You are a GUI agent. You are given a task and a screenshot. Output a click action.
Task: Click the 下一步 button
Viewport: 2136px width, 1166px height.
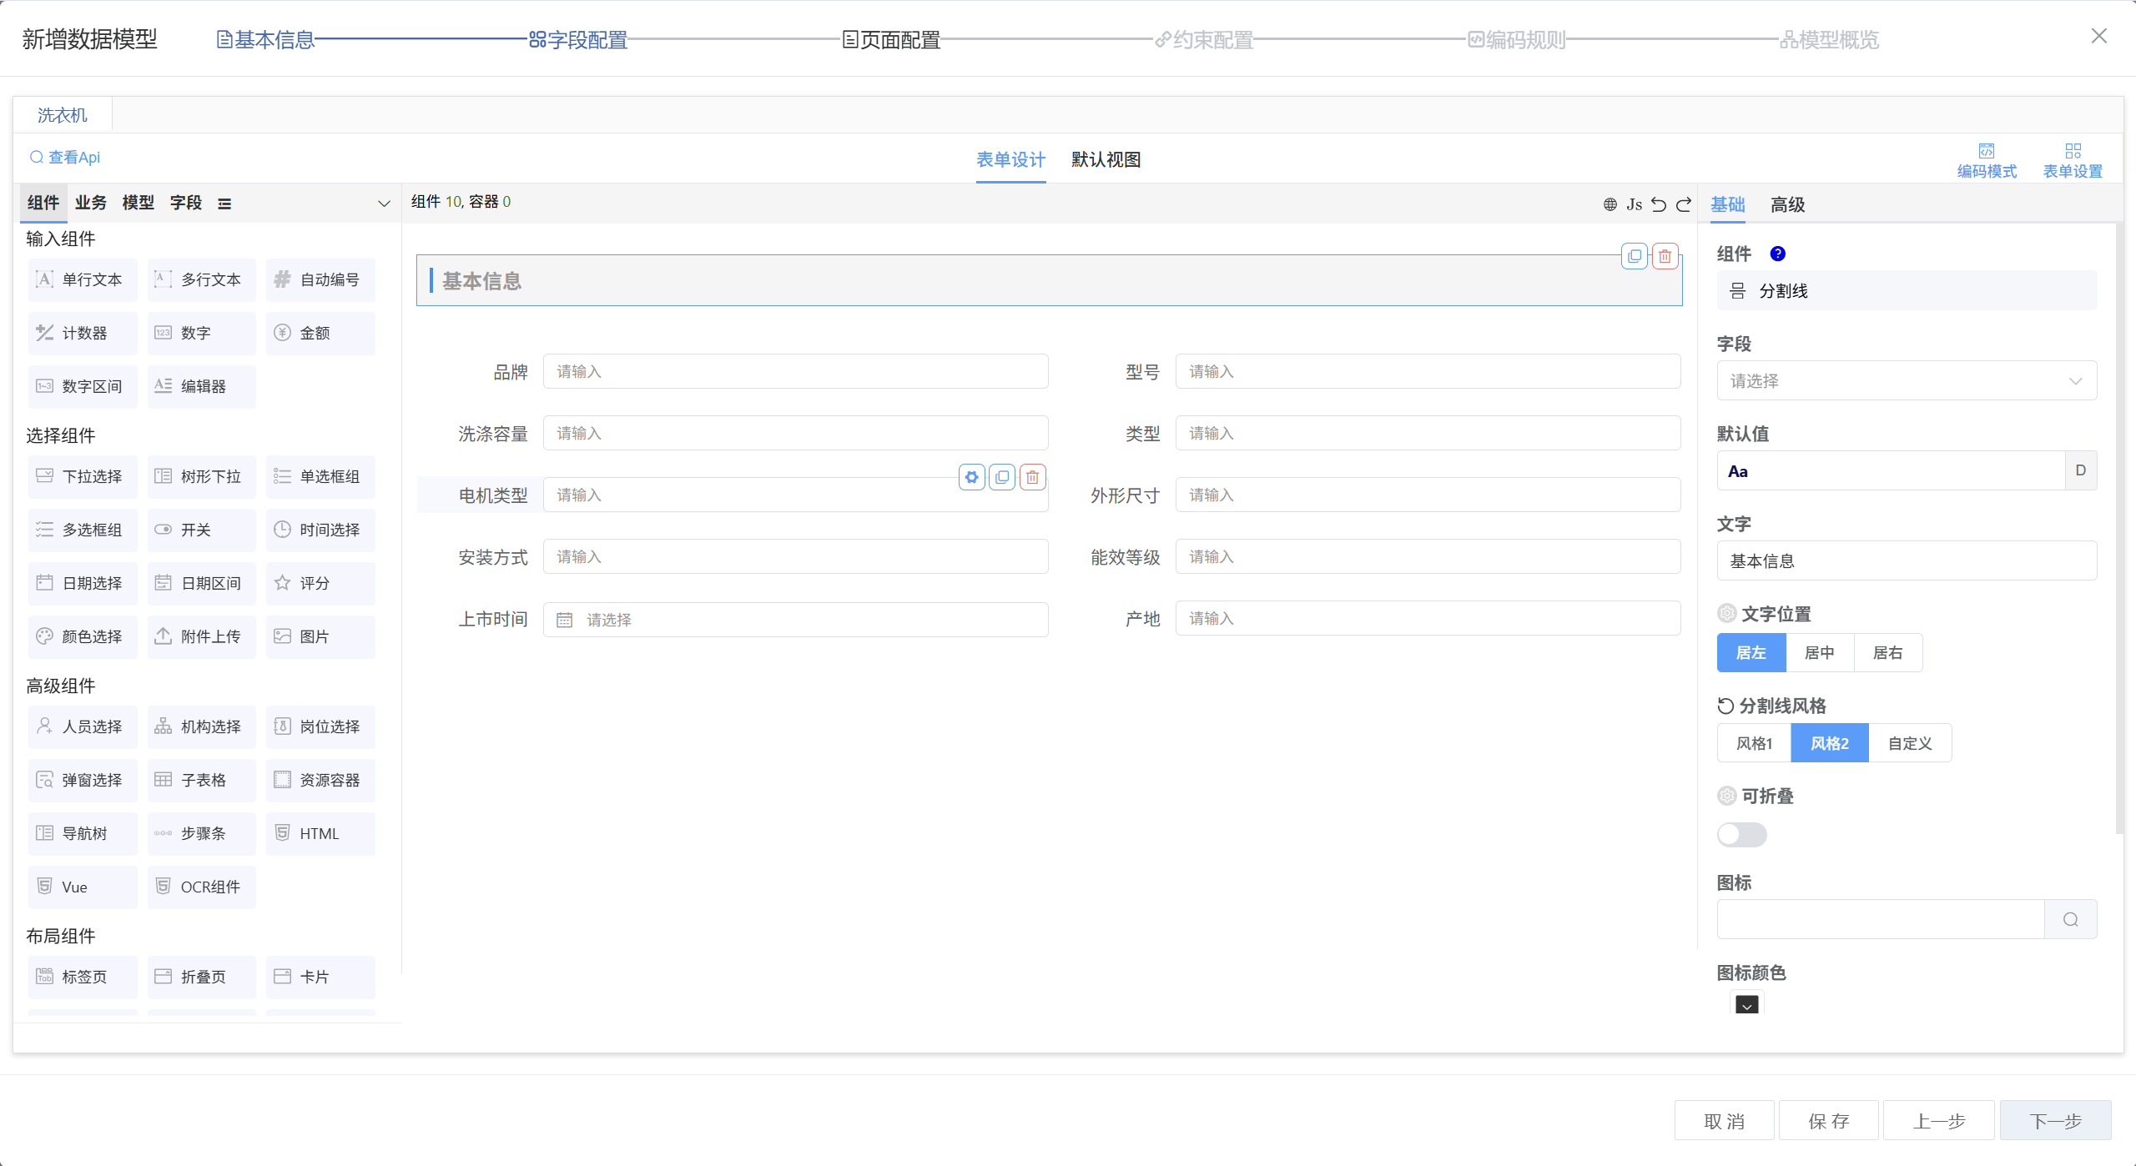click(x=2055, y=1120)
